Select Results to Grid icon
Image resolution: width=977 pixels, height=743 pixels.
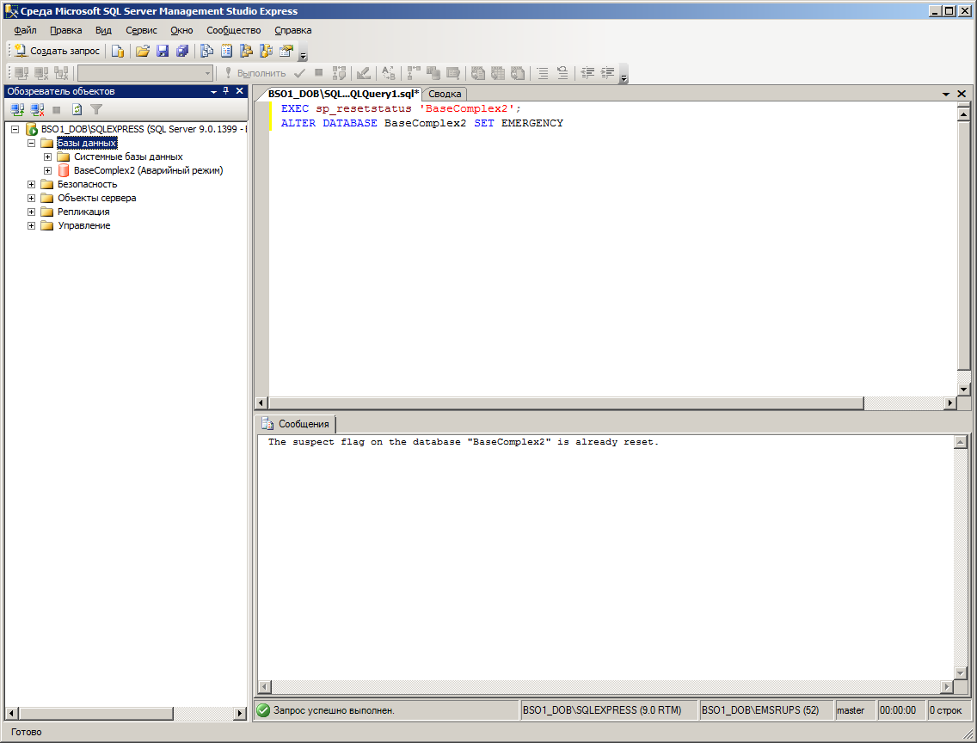(x=498, y=73)
